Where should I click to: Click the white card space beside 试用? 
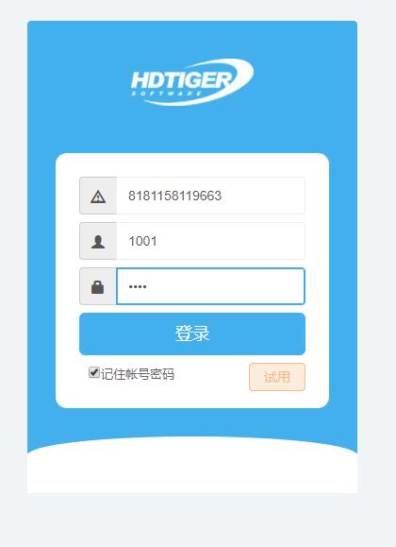tap(210, 377)
